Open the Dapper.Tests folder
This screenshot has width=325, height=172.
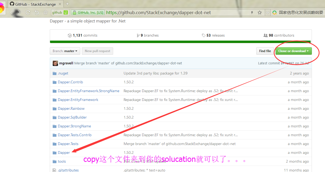(x=68, y=144)
